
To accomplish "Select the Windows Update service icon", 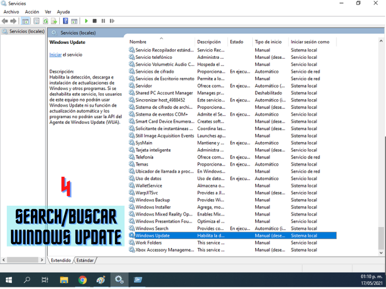I will pos(132,236).
